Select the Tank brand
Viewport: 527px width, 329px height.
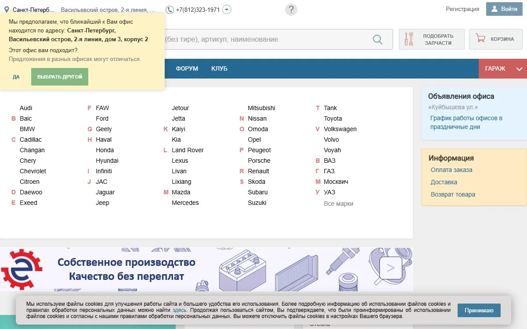pos(330,108)
